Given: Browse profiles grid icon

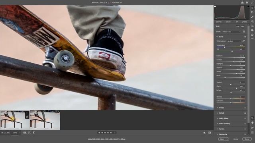Looking at the screenshot, I should click(x=244, y=32).
